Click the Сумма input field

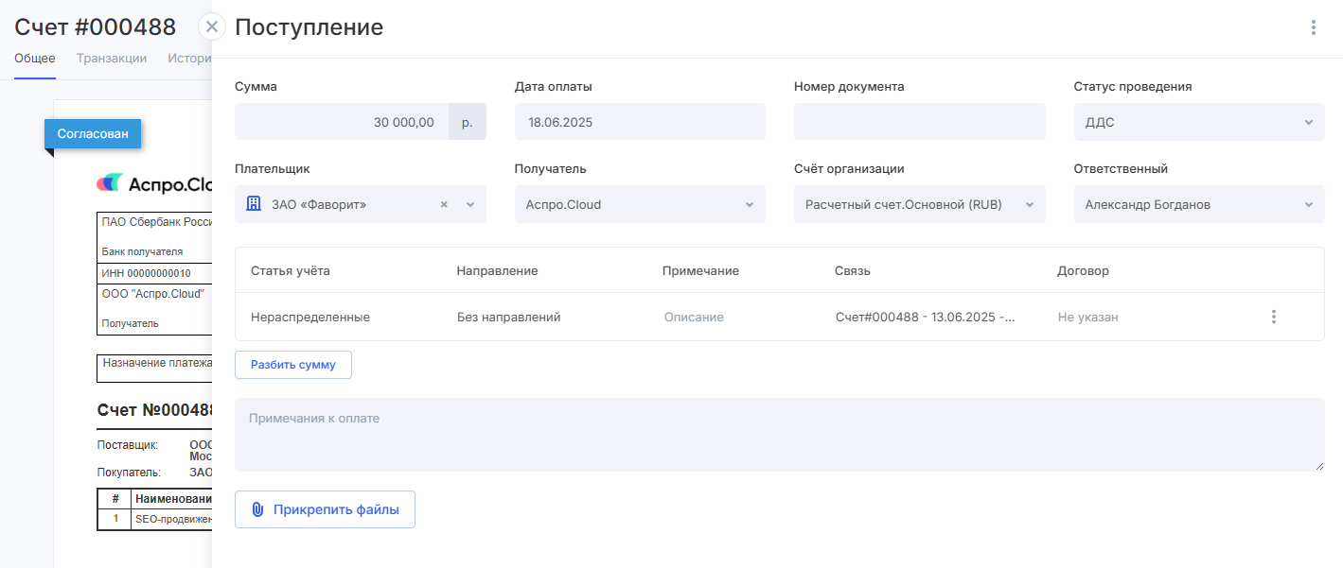pos(342,122)
